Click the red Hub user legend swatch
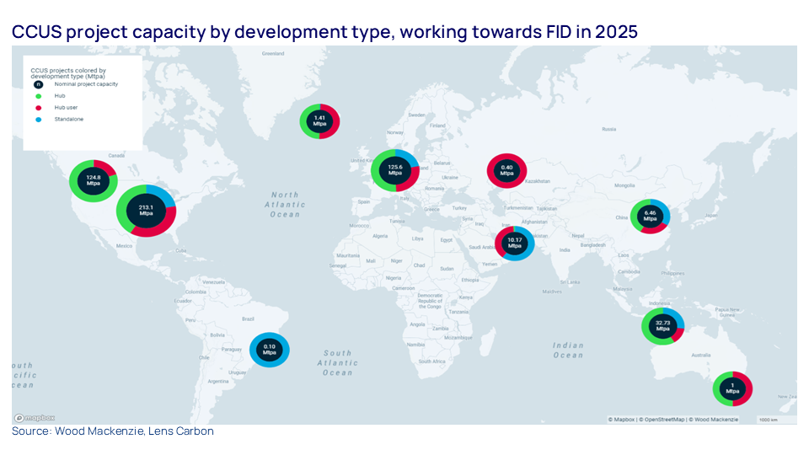The width and height of the screenshot is (809, 455). tap(38, 108)
